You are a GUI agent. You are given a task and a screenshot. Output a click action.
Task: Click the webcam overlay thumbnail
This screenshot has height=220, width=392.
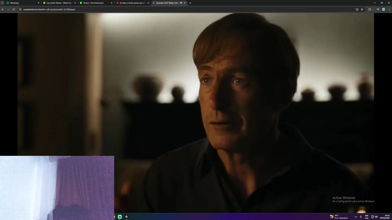click(57, 188)
